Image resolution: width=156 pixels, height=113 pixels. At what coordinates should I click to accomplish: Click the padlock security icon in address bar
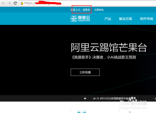22,3
